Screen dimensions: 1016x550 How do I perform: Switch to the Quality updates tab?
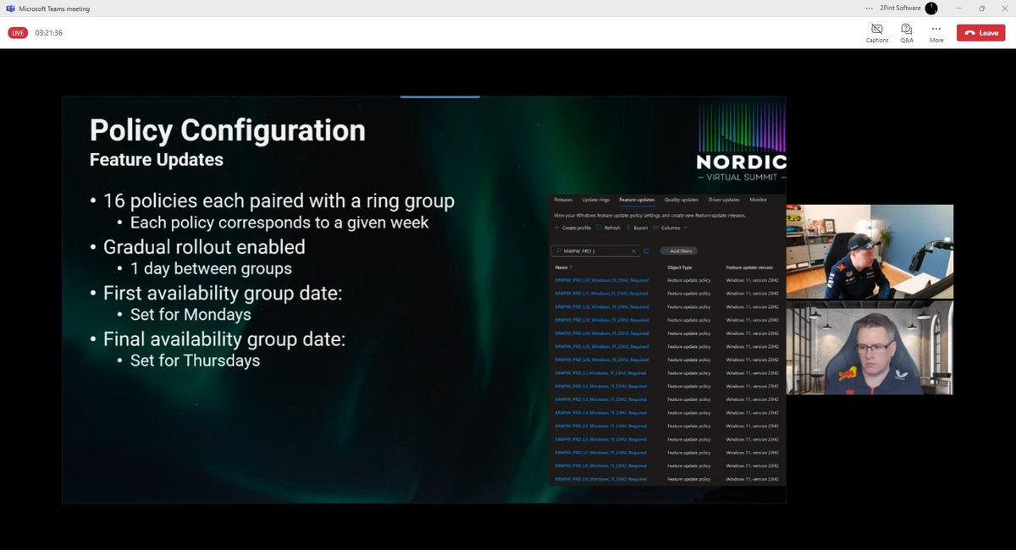point(682,200)
